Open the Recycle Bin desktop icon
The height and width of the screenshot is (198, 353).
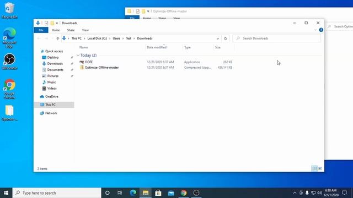coord(9,10)
